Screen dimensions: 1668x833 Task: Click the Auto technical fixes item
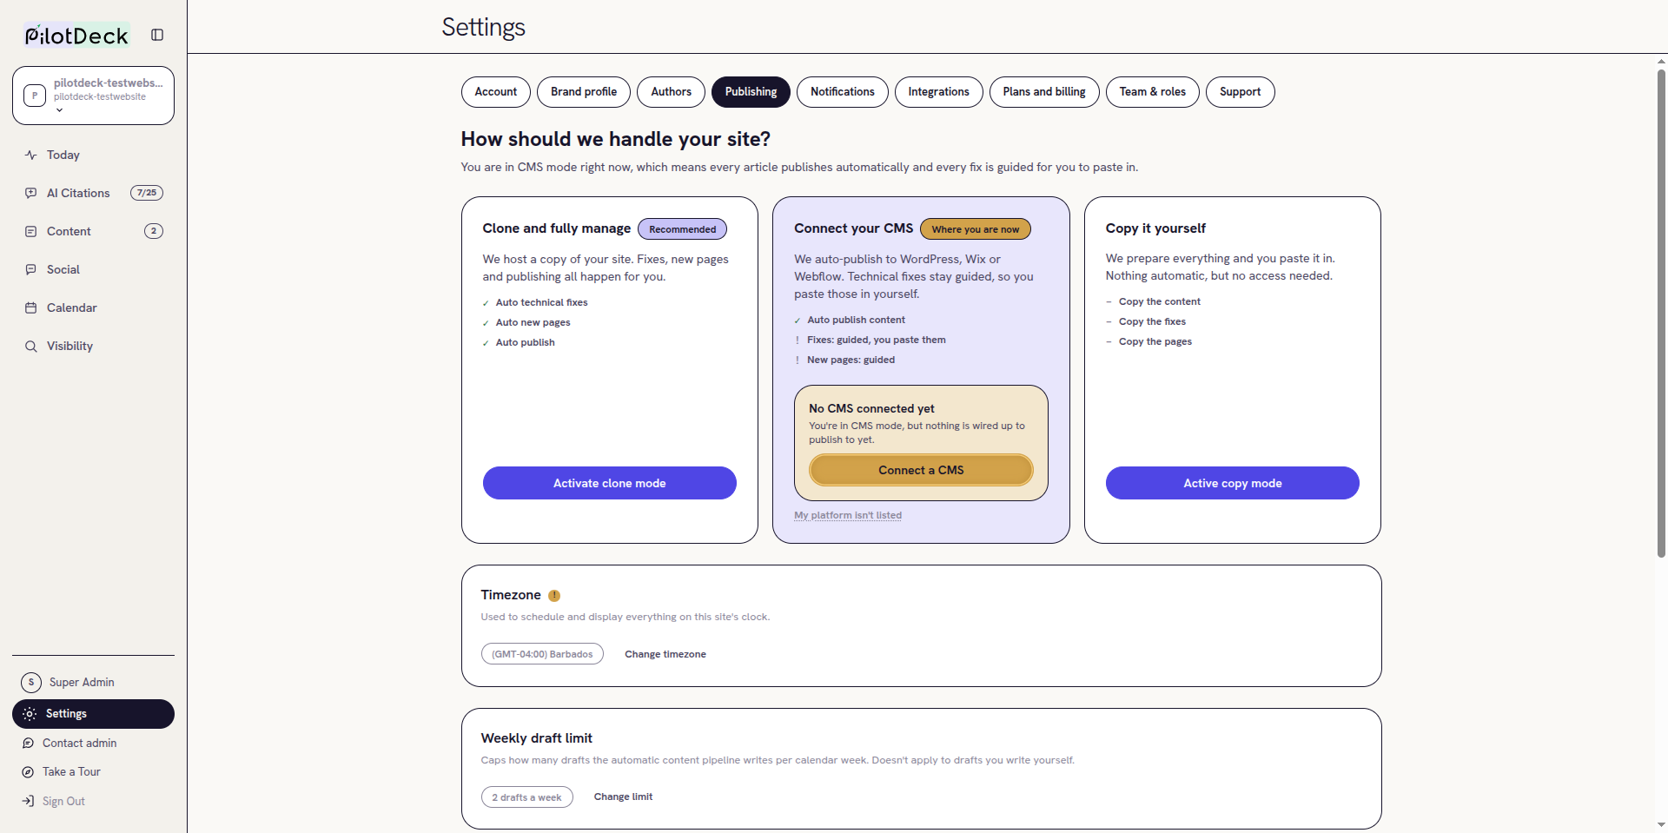541,302
